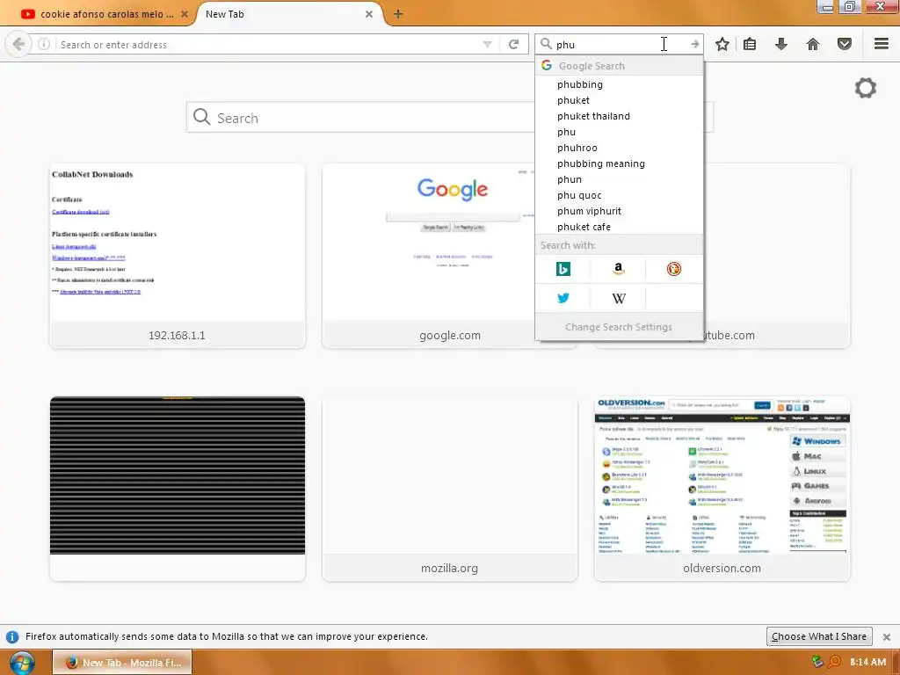
Task: Choose suggestion 'phu quoc'
Action: 619,195
